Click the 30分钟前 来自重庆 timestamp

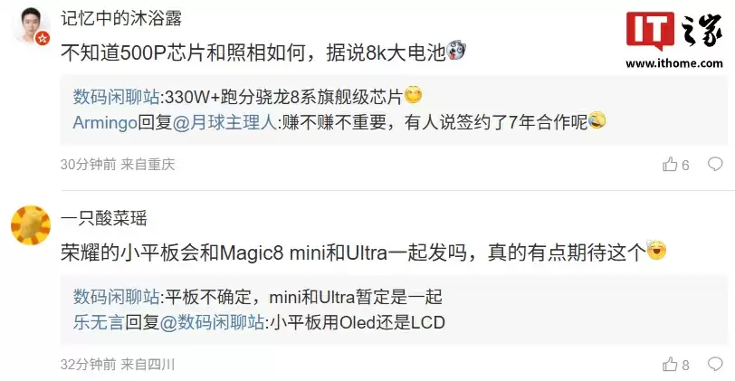click(118, 165)
